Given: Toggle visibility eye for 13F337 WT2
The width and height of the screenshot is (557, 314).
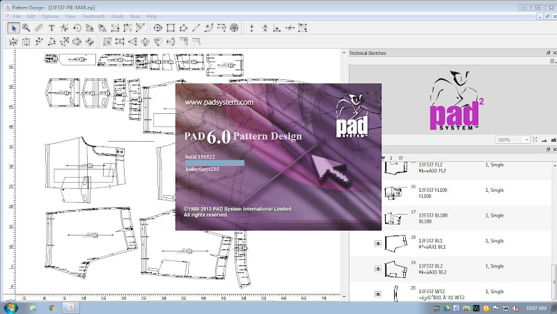Looking at the screenshot, I should [377, 294].
